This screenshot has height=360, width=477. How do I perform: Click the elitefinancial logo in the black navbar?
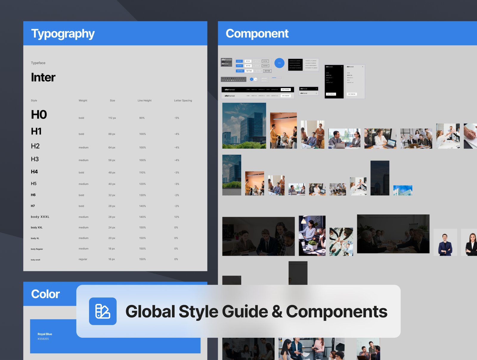(x=230, y=90)
